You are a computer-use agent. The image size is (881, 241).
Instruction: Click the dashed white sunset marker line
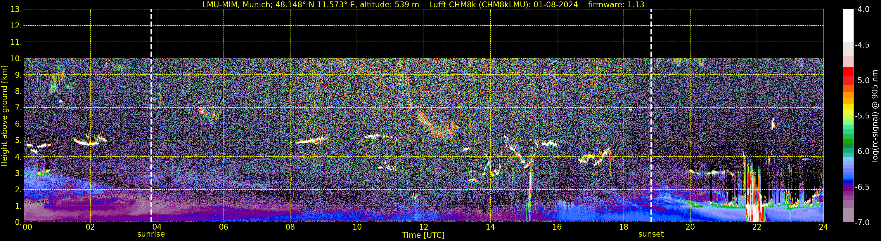click(x=651, y=116)
